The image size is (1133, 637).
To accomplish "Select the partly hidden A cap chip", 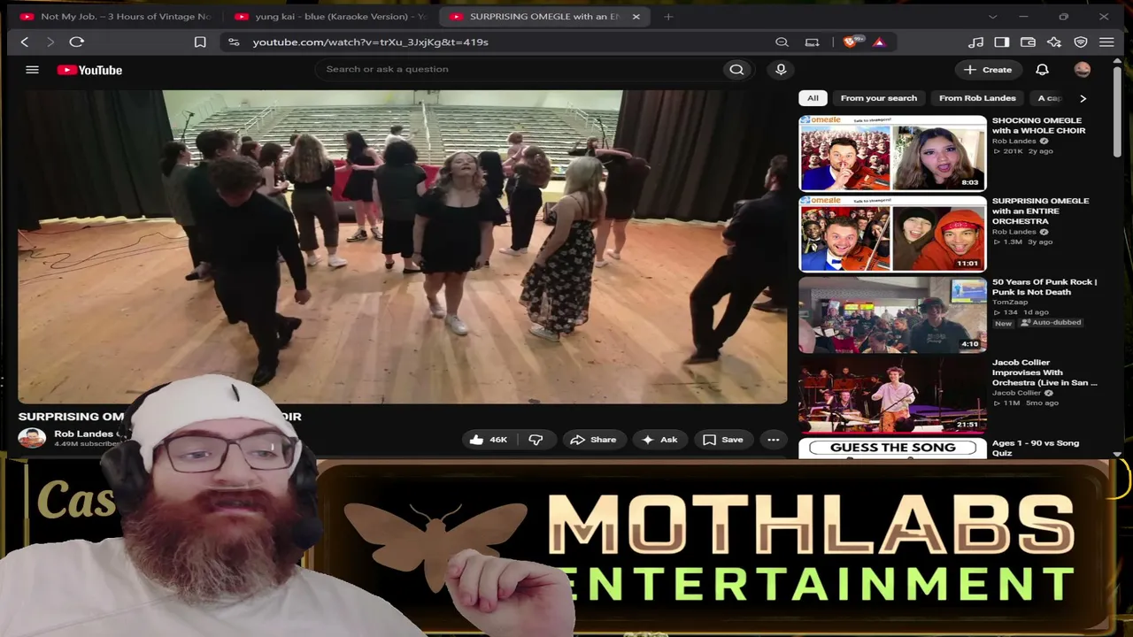I will pos(1049,98).
